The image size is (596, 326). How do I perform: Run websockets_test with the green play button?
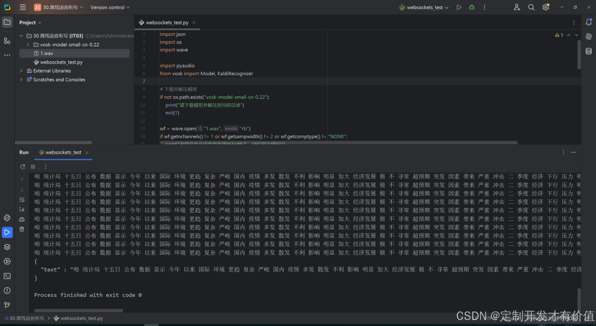pos(459,7)
